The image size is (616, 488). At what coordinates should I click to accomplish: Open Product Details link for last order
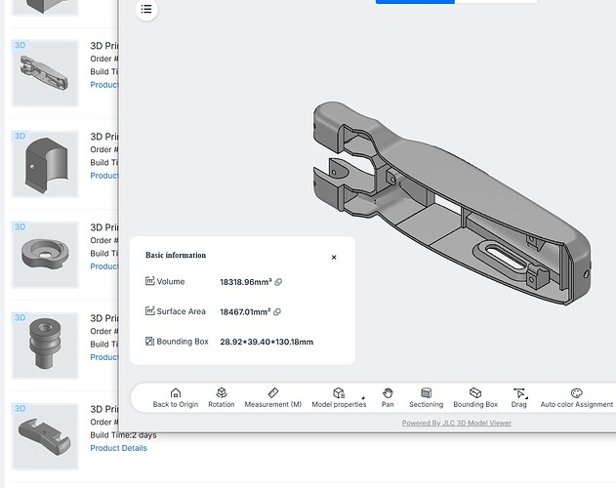pyautogui.click(x=118, y=448)
